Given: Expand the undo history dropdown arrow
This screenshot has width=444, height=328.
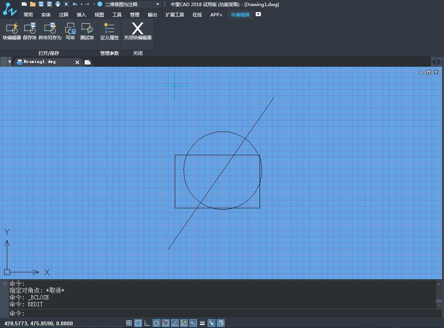Looking at the screenshot, I should [x=81, y=4].
